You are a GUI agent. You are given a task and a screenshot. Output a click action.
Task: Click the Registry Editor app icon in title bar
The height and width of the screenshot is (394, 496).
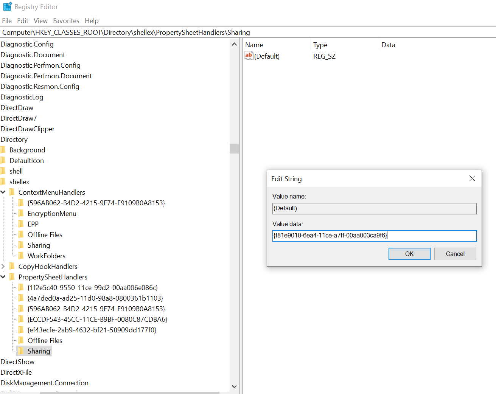(x=7, y=7)
